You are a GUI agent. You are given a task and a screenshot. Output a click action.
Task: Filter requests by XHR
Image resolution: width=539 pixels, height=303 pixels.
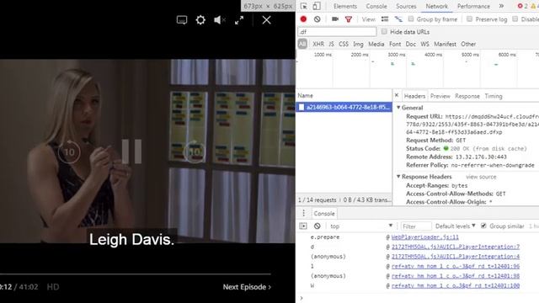point(318,44)
